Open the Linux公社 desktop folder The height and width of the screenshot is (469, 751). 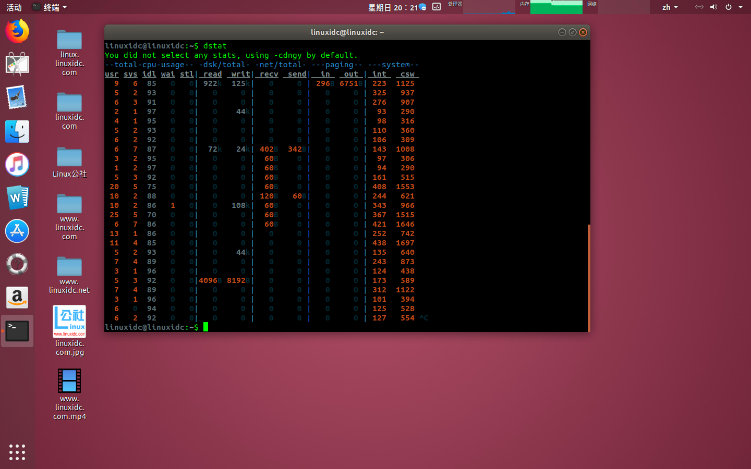[x=69, y=163]
